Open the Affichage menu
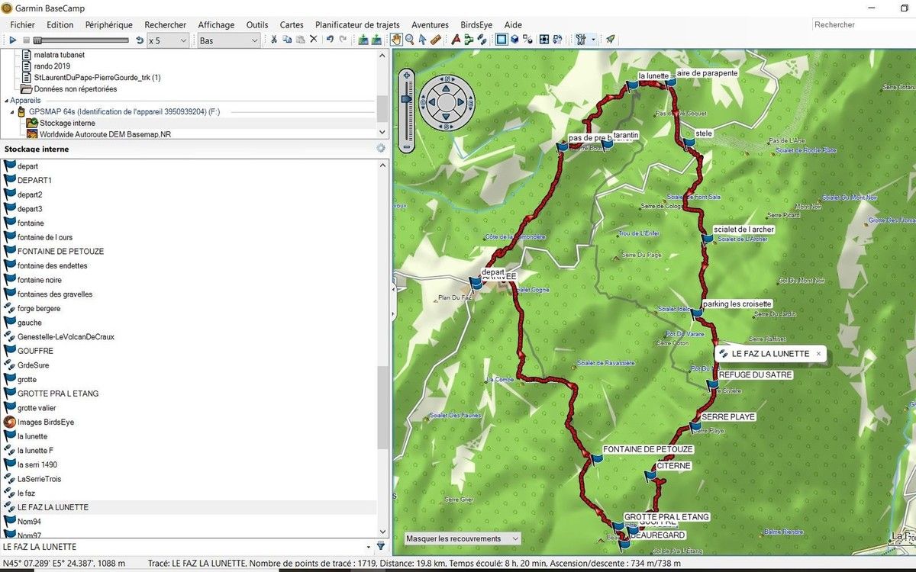This screenshot has width=916, height=572. point(216,24)
